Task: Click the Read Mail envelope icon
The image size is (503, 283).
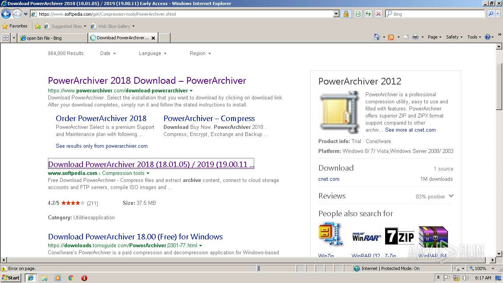Action: click(x=406, y=37)
